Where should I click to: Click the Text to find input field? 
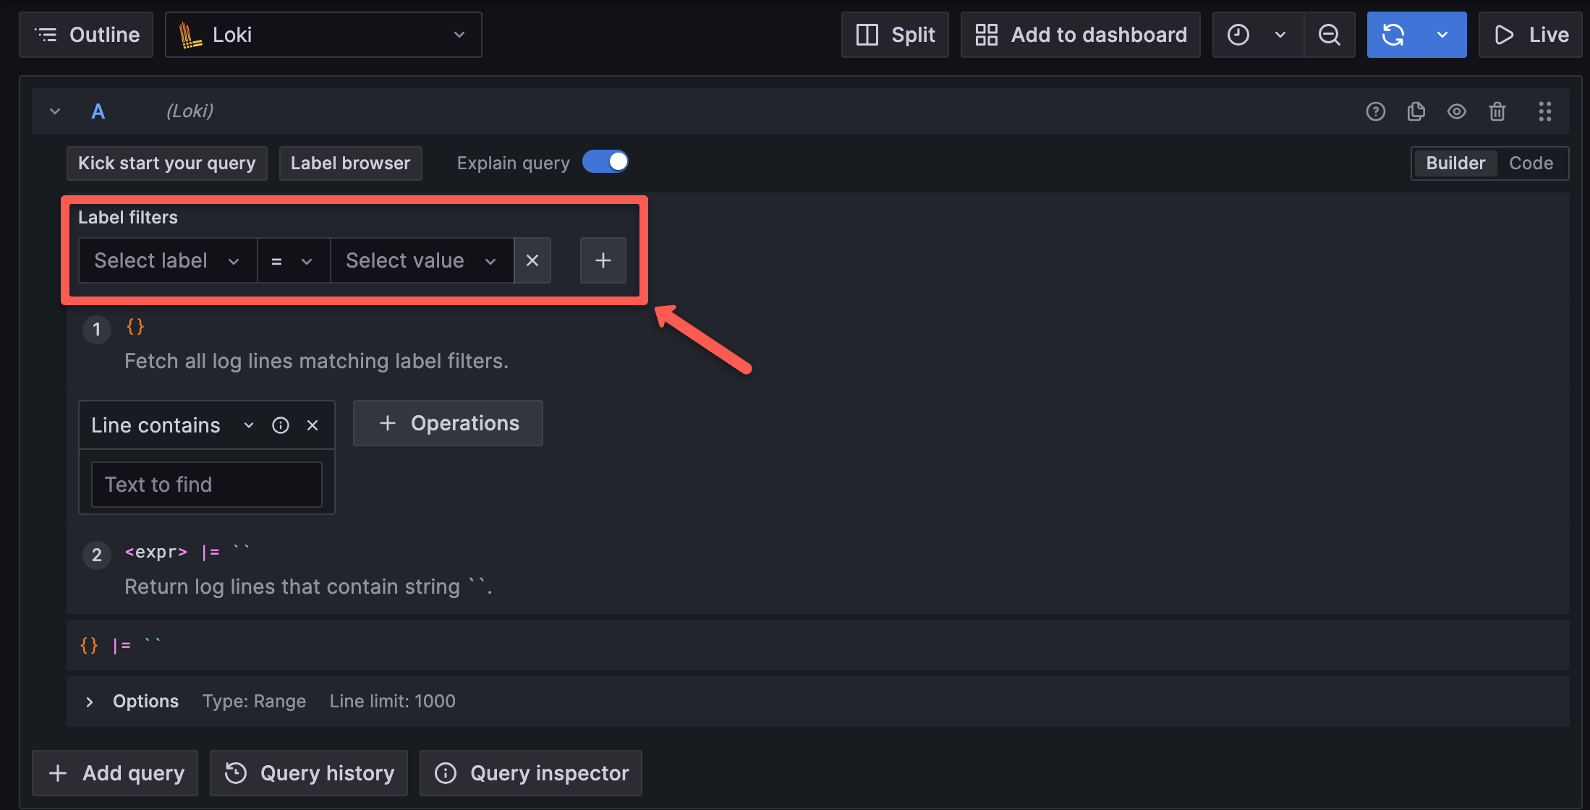point(206,484)
